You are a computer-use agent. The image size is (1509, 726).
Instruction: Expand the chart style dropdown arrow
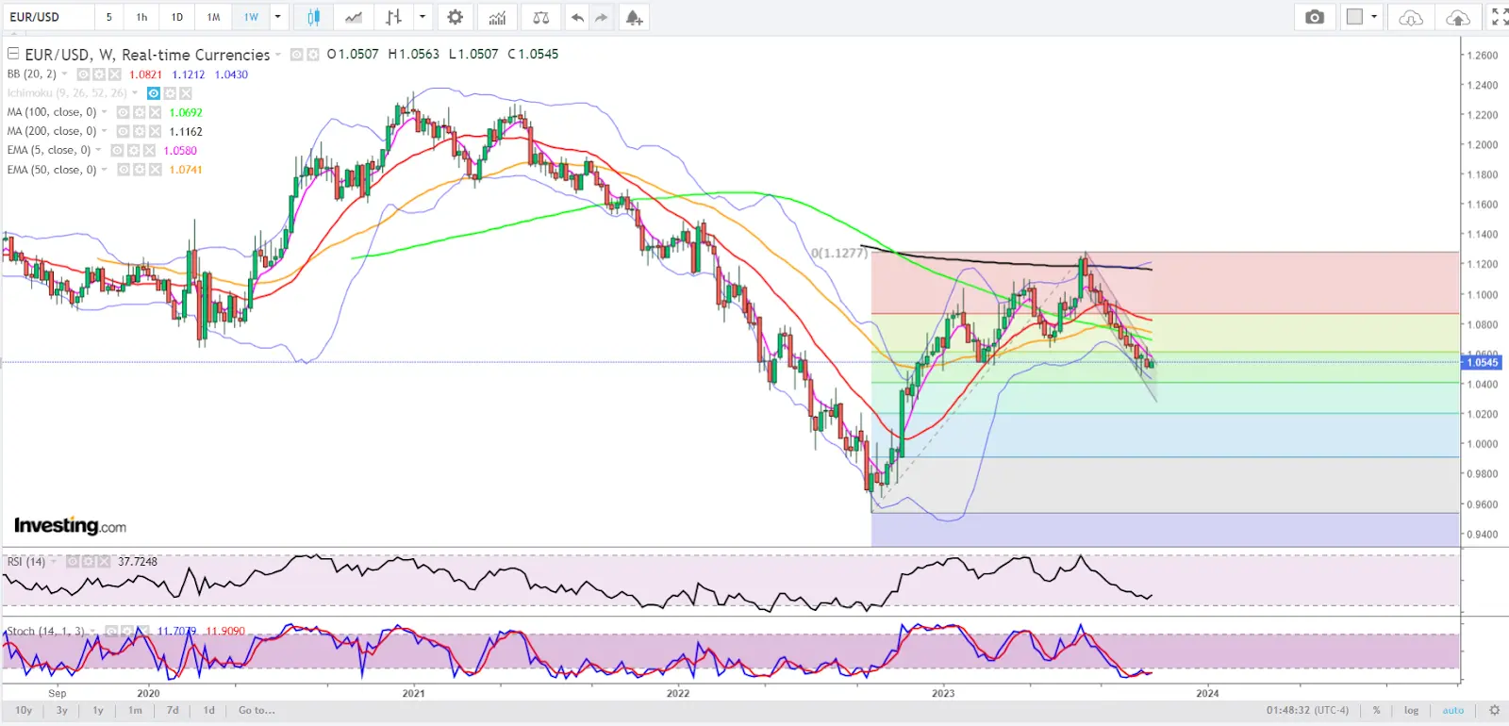coord(422,17)
